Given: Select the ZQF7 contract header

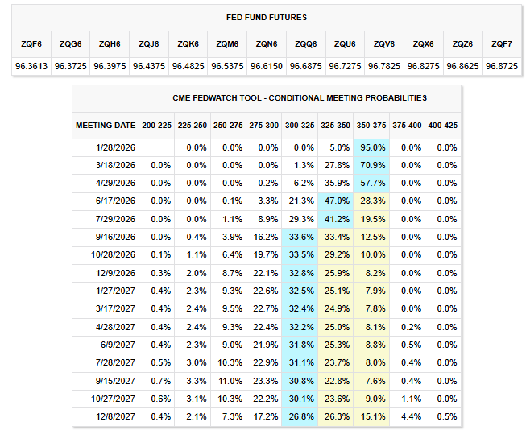Looking at the screenshot, I should 501,44.
